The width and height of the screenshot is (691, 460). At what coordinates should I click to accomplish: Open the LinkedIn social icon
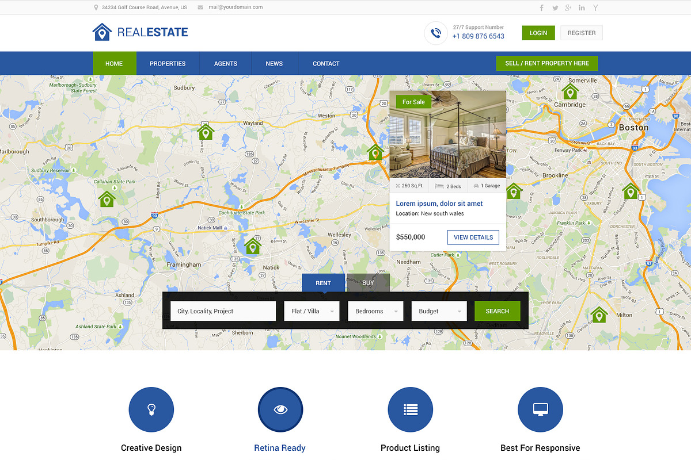point(582,7)
